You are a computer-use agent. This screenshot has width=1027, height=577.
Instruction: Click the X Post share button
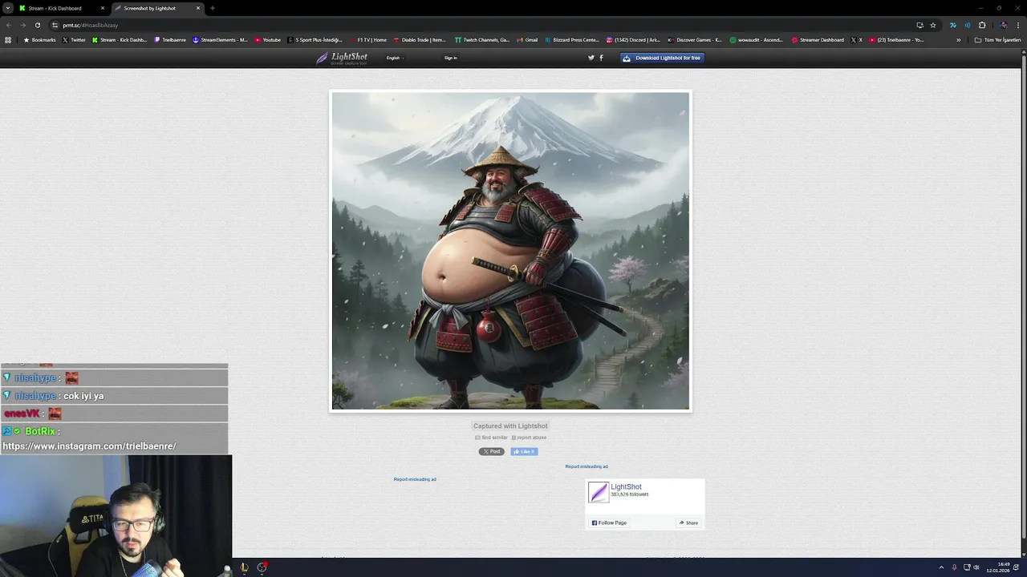pyautogui.click(x=492, y=451)
